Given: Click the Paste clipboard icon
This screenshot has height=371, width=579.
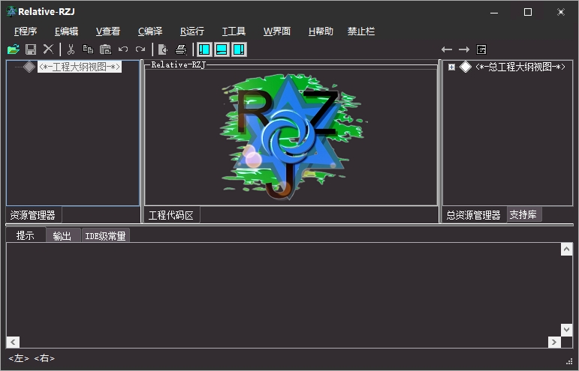Looking at the screenshot, I should click(x=106, y=49).
